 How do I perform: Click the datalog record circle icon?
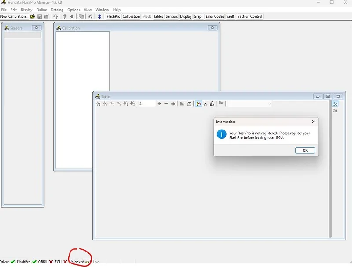pos(72,16)
